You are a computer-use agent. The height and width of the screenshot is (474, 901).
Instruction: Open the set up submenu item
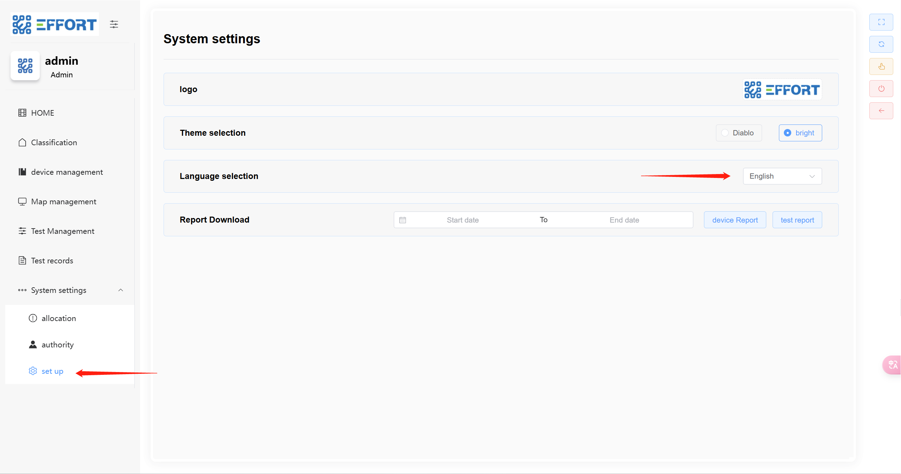[x=52, y=371]
